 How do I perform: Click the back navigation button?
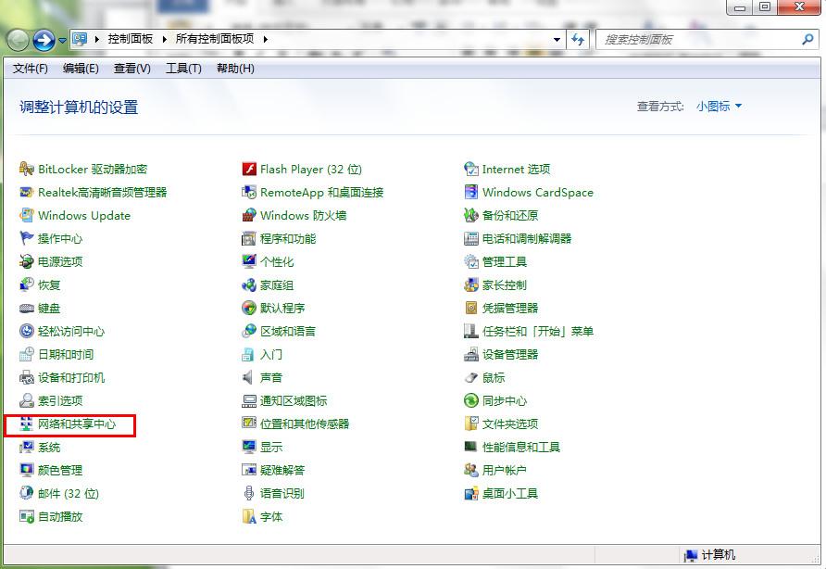(x=17, y=39)
